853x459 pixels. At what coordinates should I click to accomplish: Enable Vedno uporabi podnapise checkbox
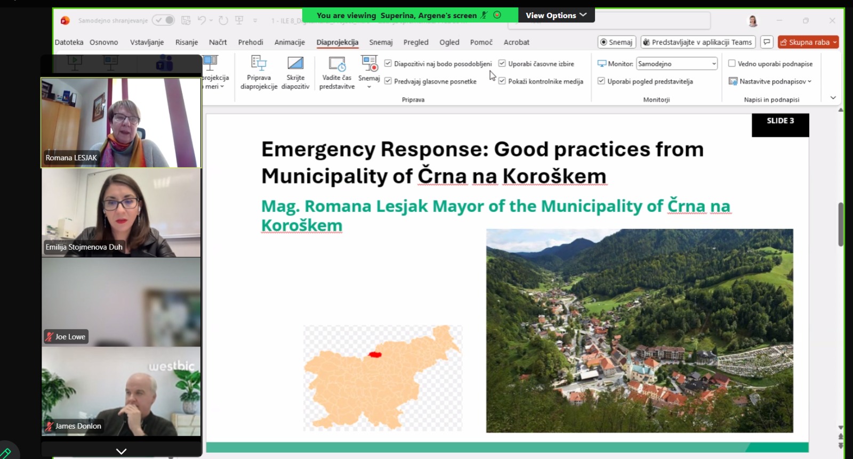coord(732,63)
